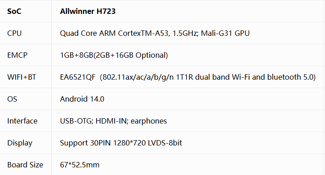325x175 pixels.
Task: Select the Allwinner H723 heading text
Action: 88,11
